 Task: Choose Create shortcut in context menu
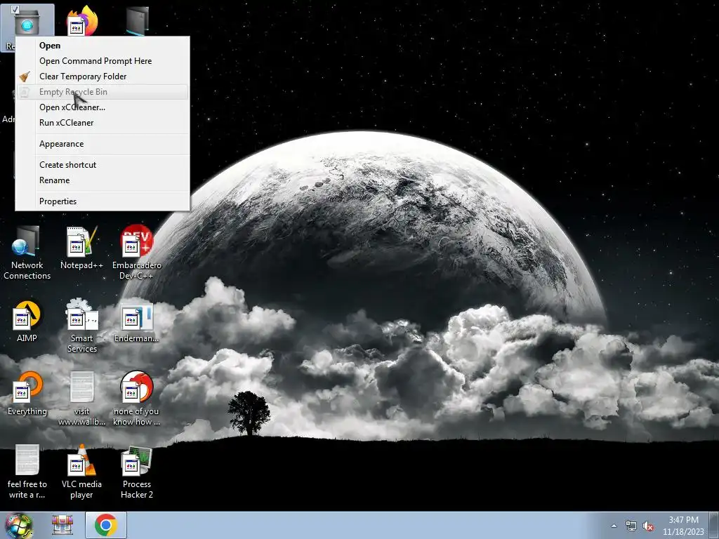tap(103, 165)
